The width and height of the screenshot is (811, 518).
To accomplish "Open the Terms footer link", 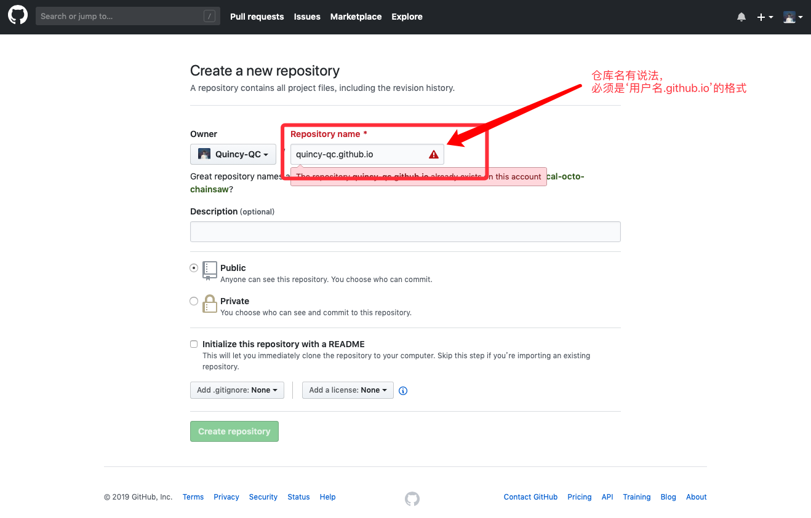I will [193, 497].
